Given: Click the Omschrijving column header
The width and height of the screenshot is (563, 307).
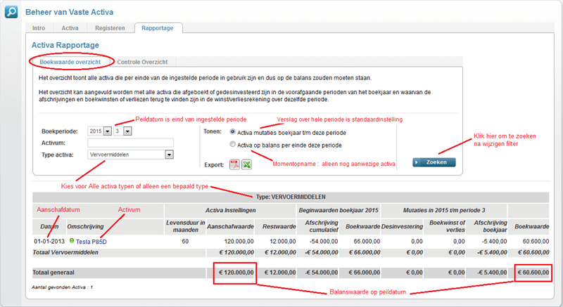Looking at the screenshot, I should pos(85,226).
